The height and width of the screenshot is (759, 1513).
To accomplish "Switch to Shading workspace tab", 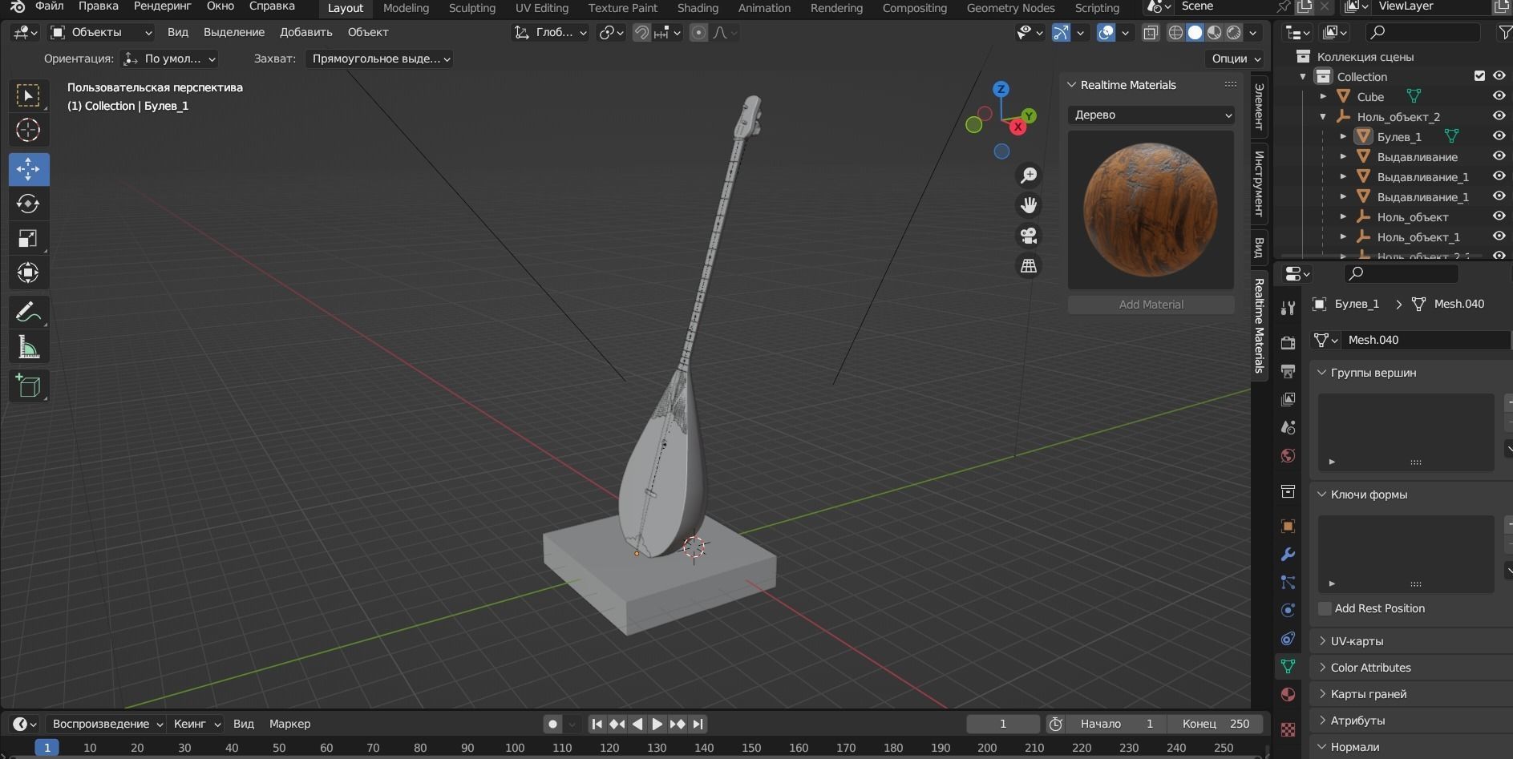I will click(x=698, y=8).
